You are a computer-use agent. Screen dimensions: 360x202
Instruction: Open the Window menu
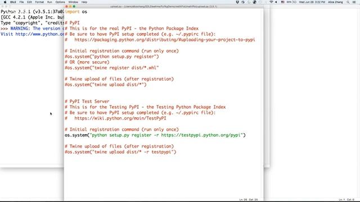tap(73, 2)
